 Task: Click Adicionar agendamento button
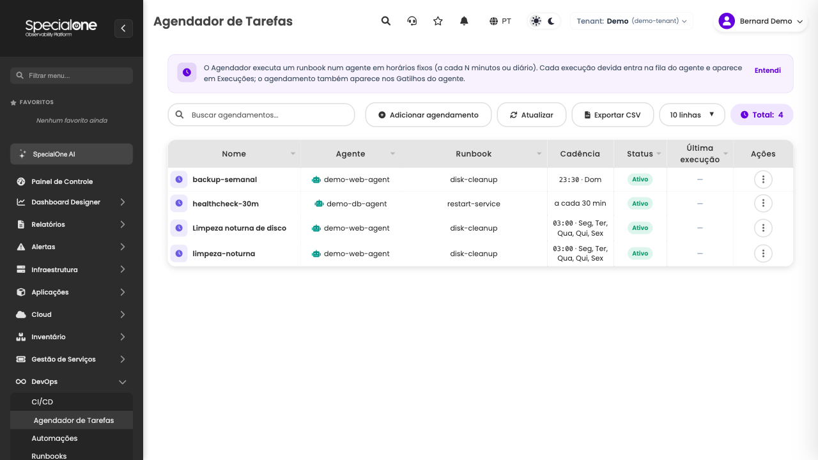(x=428, y=115)
